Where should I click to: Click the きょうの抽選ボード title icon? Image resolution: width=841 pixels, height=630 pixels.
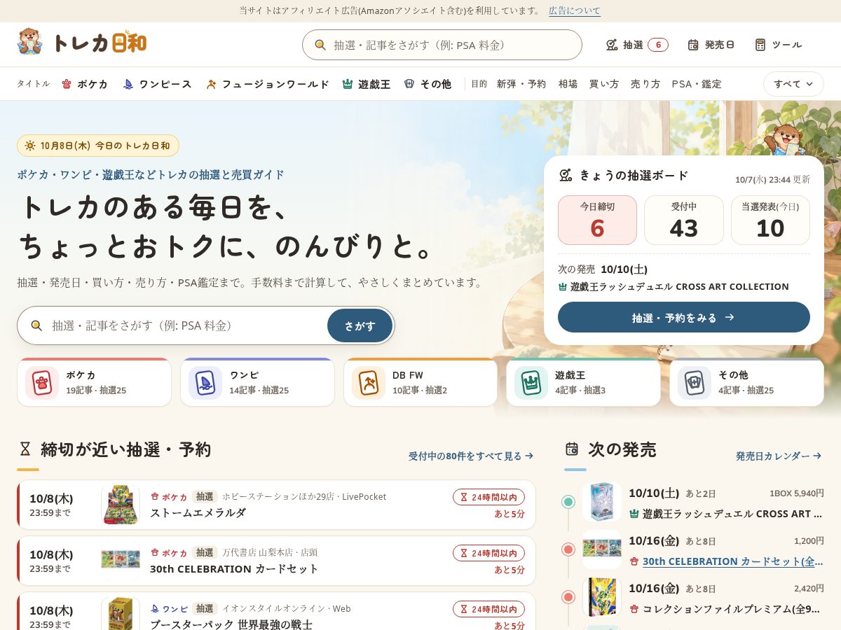(566, 175)
